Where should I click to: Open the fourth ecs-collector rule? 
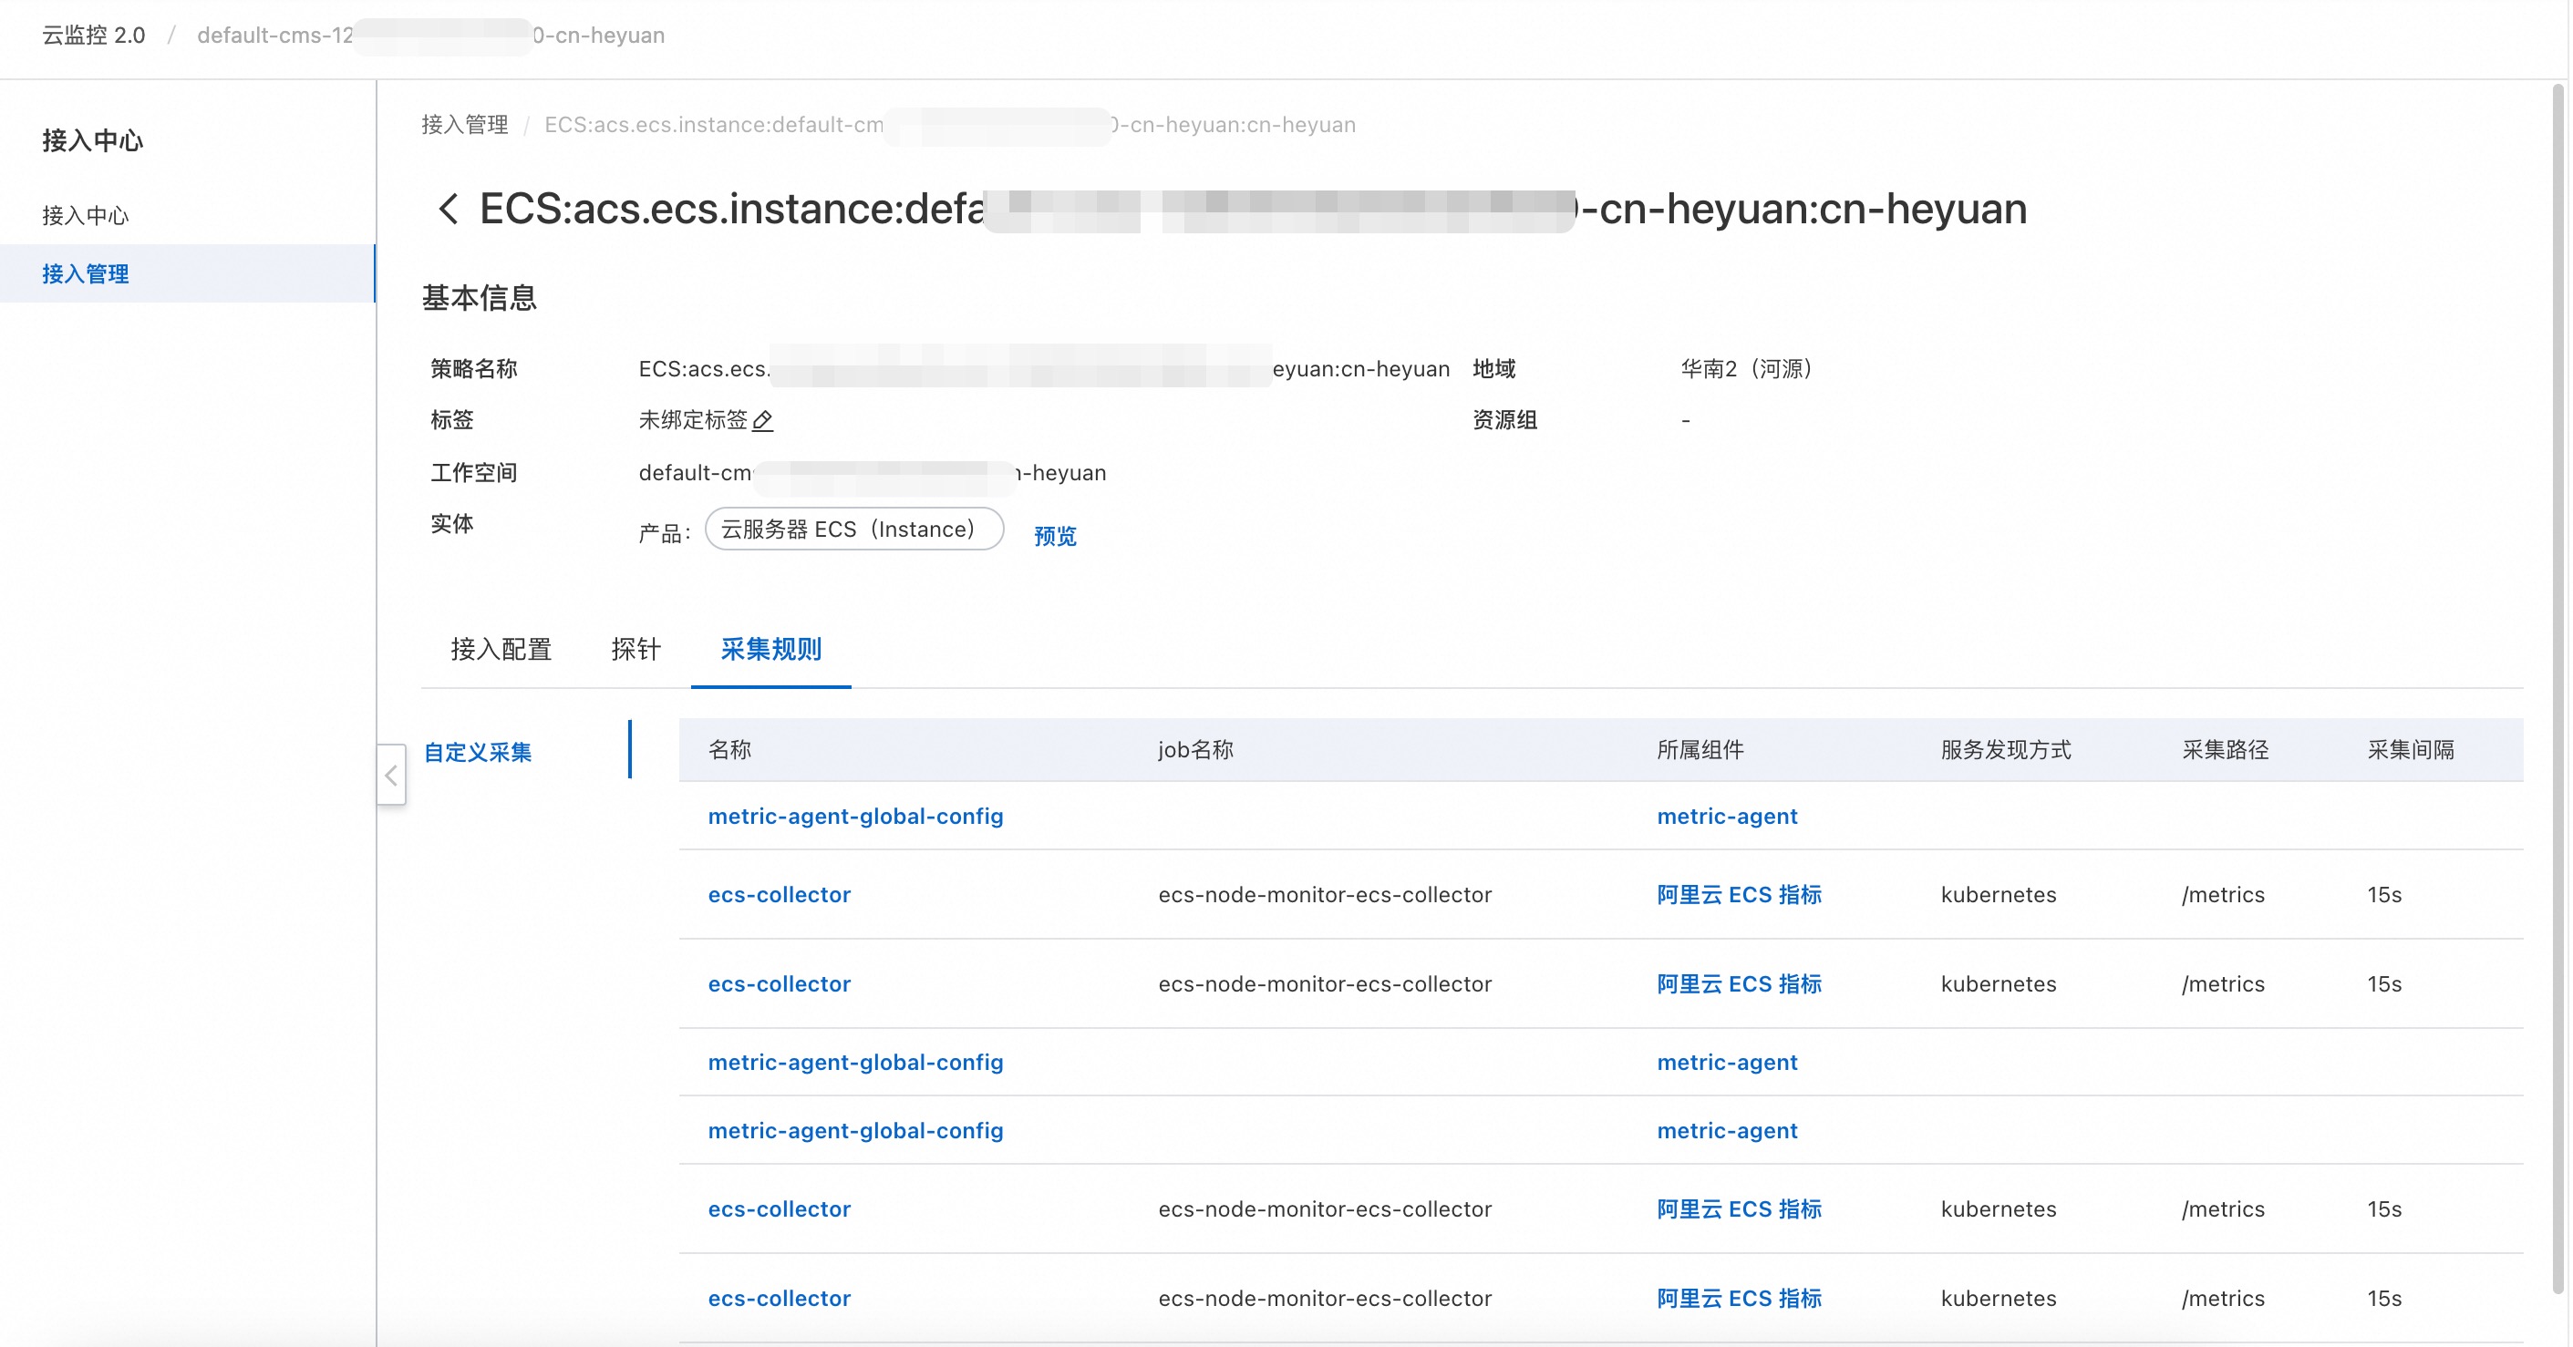[779, 1298]
